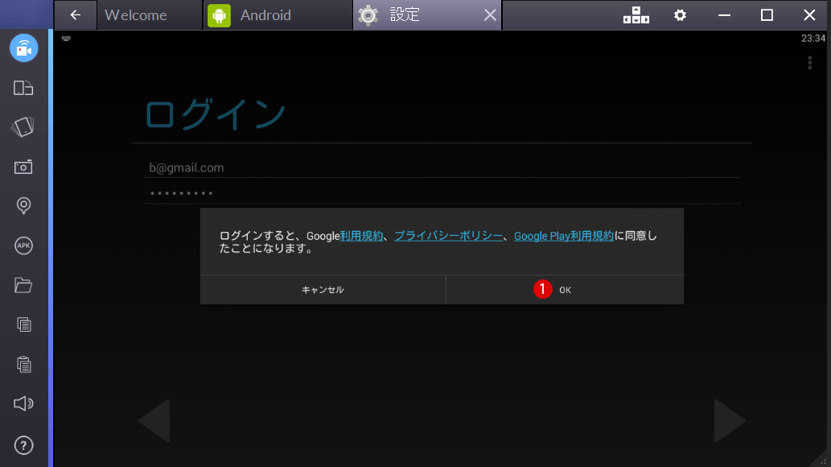Click the right navigation triangle
The width and height of the screenshot is (831, 467).
tap(730, 420)
